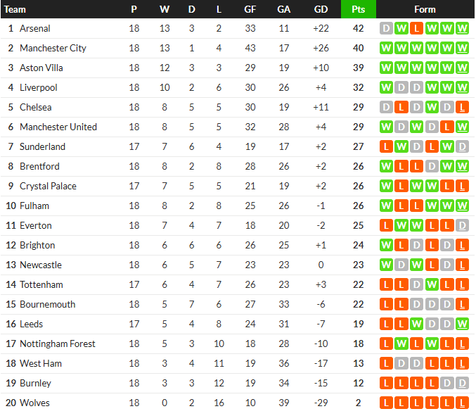Click Wolves' latest underlined loss badge

pyautogui.click(x=462, y=403)
